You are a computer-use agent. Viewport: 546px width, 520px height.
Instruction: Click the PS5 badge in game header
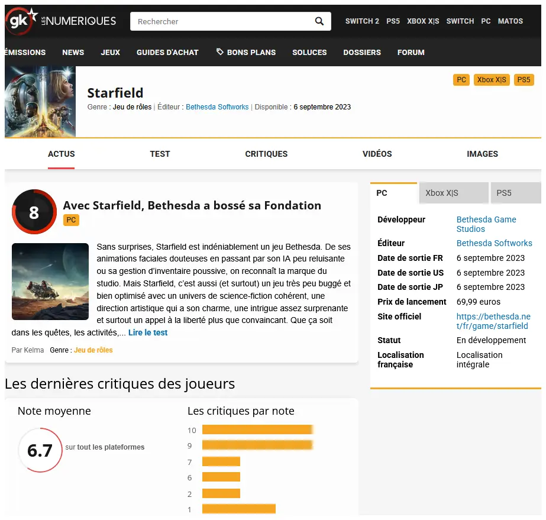coord(524,80)
